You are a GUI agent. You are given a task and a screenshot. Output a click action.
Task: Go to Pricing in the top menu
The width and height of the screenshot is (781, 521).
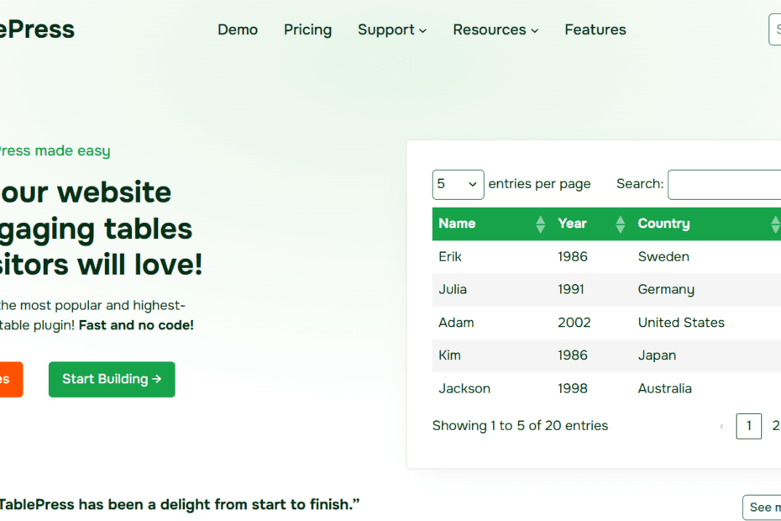[x=307, y=29]
